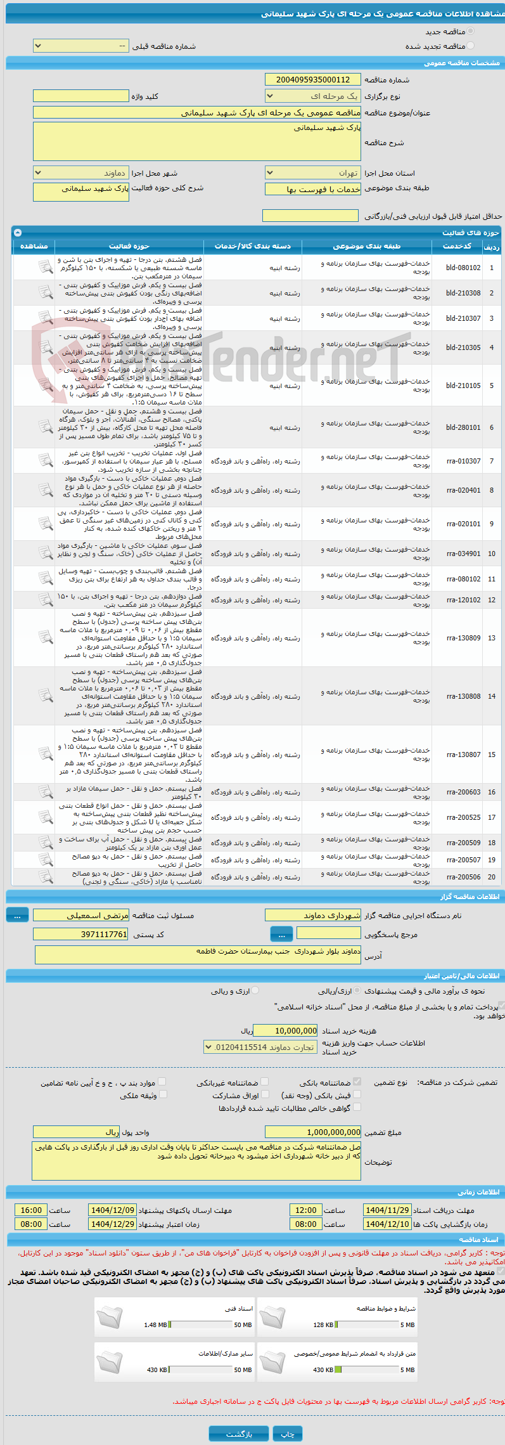Open view icon for row bld-210308

click(46, 293)
